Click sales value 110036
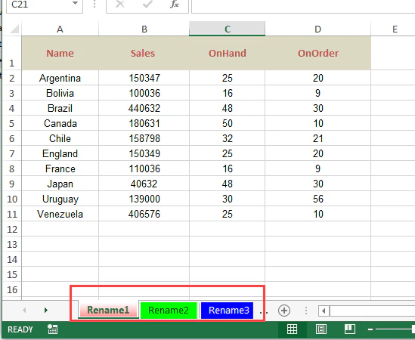The height and width of the screenshot is (340, 415). coord(144,168)
